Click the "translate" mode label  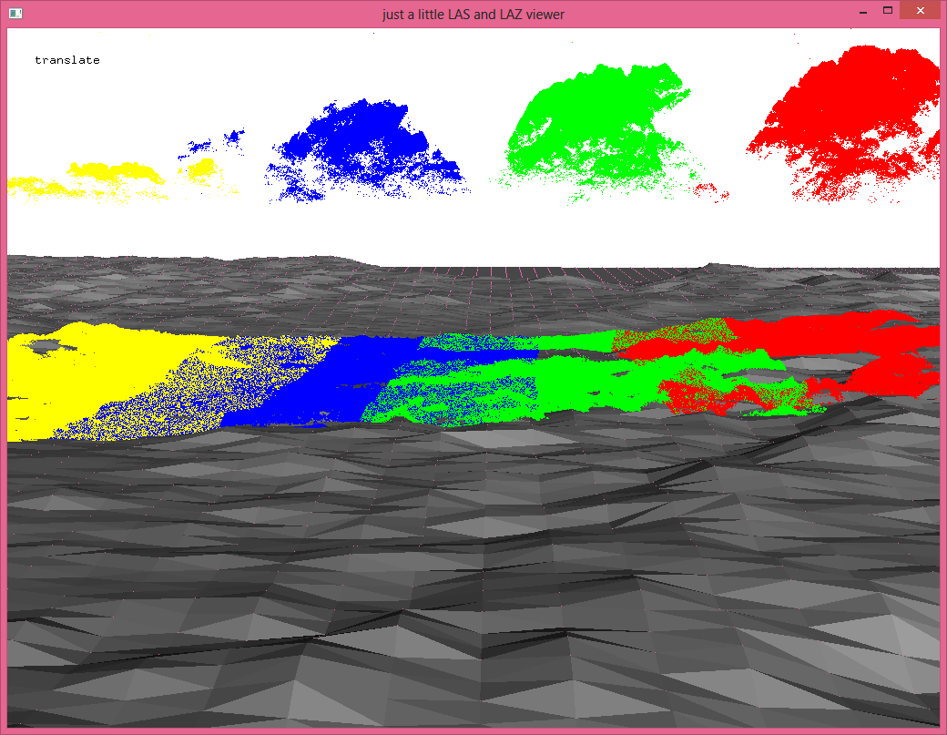(x=67, y=60)
